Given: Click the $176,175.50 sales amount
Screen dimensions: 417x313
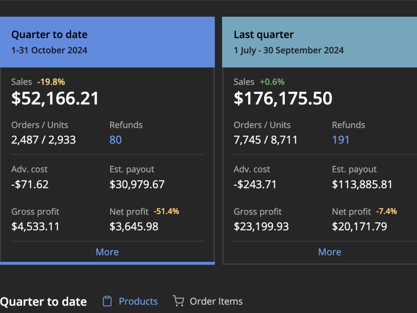Looking at the screenshot, I should [x=283, y=98].
